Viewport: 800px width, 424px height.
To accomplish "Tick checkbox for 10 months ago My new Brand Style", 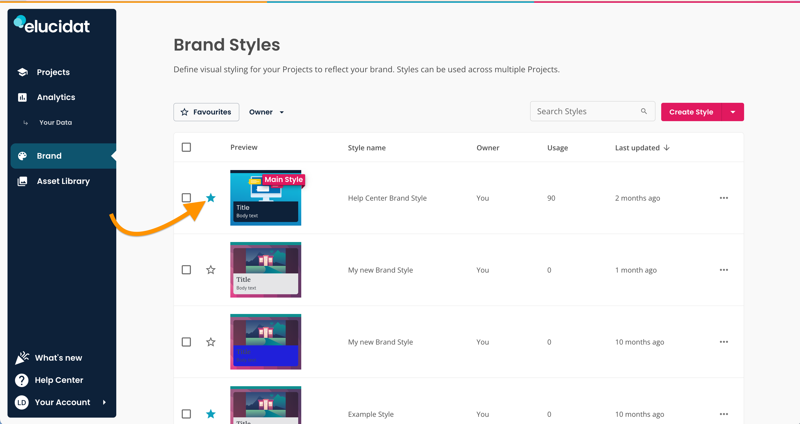I will [x=186, y=342].
